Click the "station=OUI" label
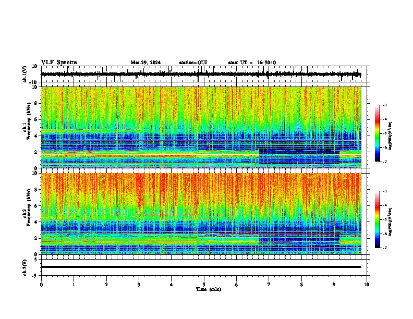 pyautogui.click(x=193, y=63)
